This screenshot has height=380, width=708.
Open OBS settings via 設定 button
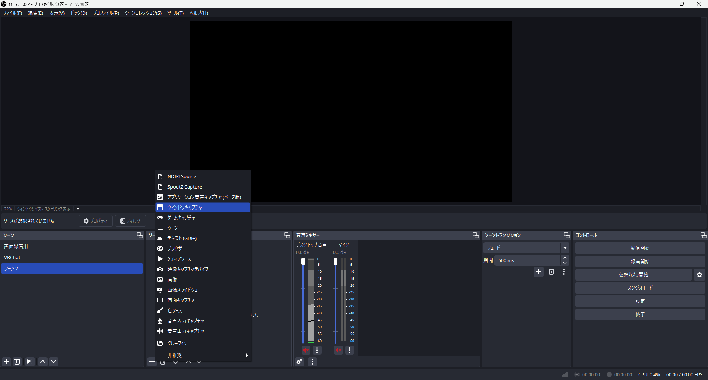pyautogui.click(x=640, y=301)
